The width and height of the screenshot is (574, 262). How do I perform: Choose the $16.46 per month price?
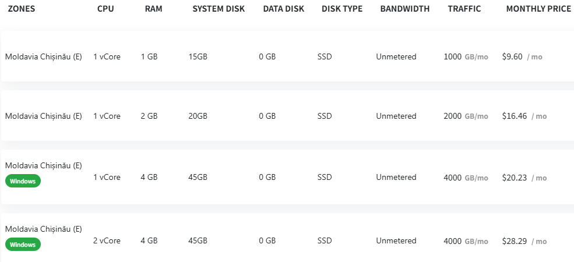(x=515, y=116)
